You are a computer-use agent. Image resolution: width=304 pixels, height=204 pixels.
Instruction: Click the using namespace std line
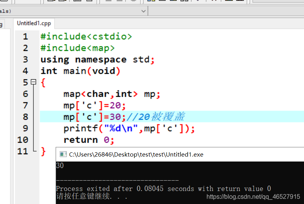[97, 60]
